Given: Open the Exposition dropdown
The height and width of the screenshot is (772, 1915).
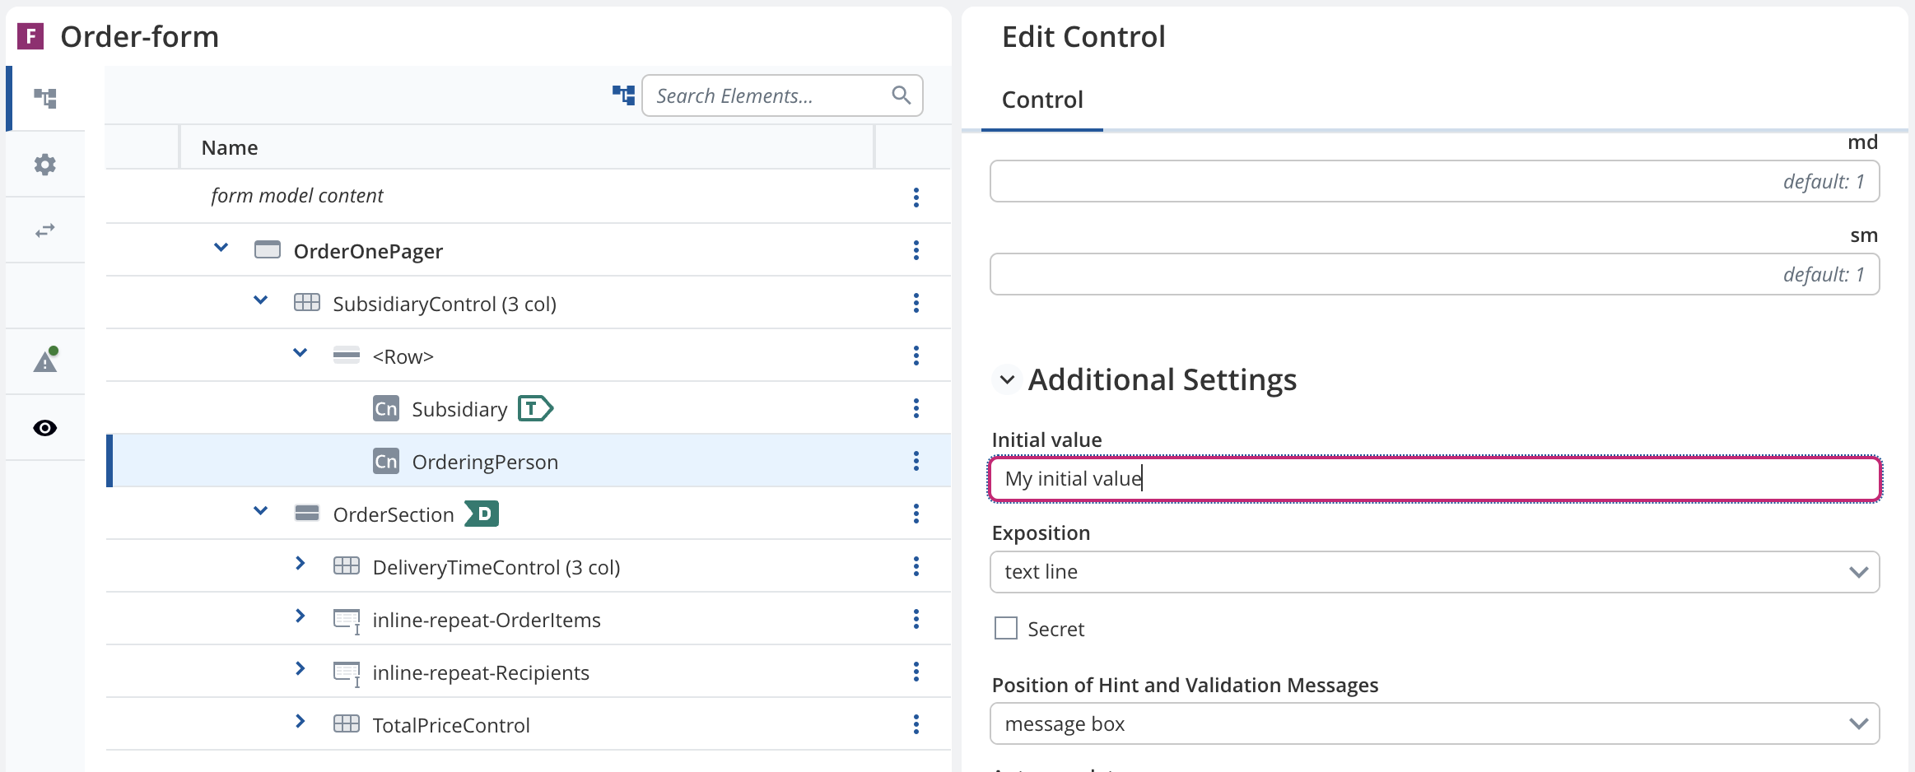Looking at the screenshot, I should (1434, 572).
